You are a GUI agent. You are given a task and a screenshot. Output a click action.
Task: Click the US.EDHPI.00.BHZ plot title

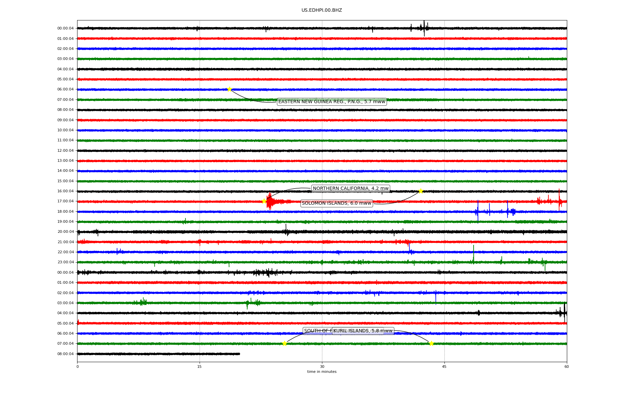(322, 10)
